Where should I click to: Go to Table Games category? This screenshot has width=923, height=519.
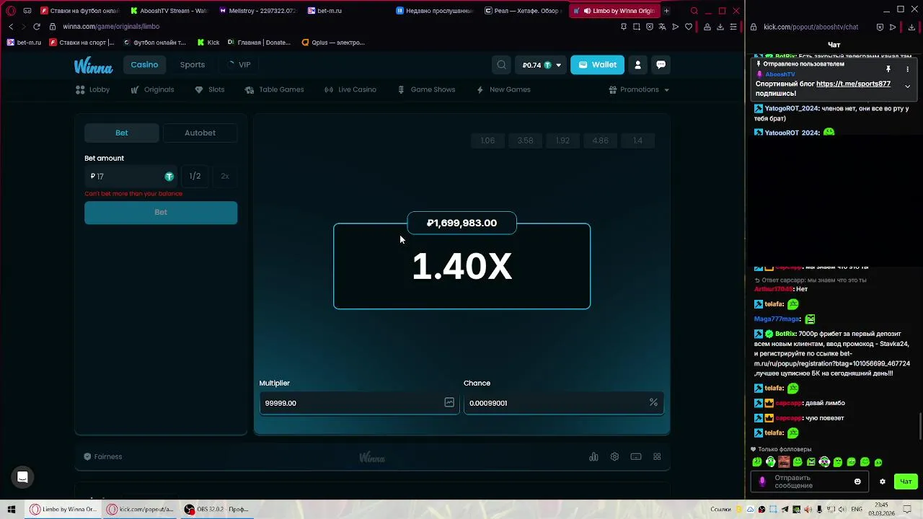point(274,89)
